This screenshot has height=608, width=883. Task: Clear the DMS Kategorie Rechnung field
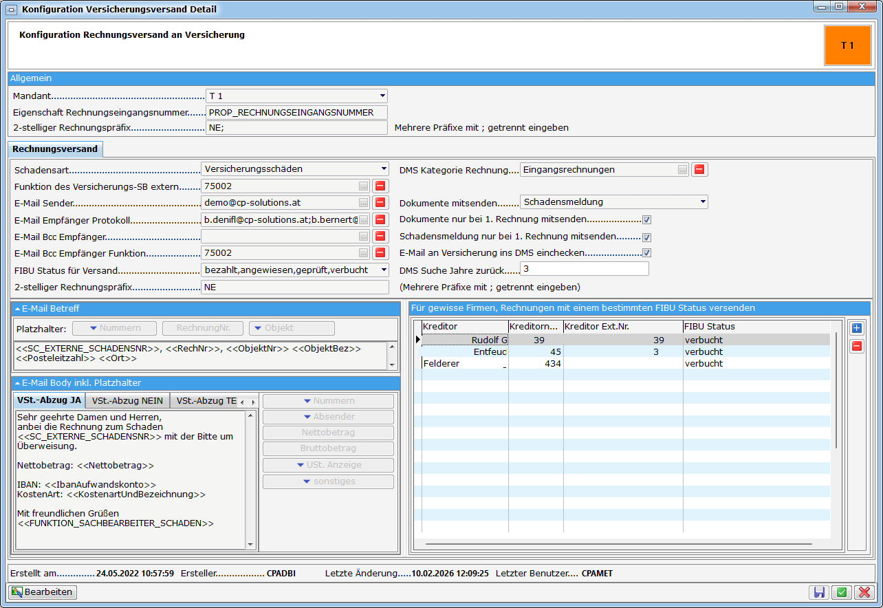pyautogui.click(x=699, y=169)
